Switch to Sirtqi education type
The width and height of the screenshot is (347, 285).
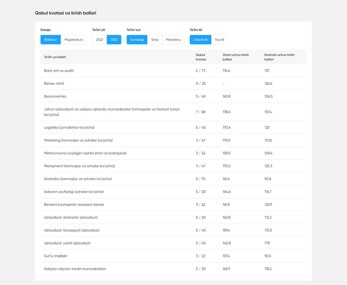155,40
